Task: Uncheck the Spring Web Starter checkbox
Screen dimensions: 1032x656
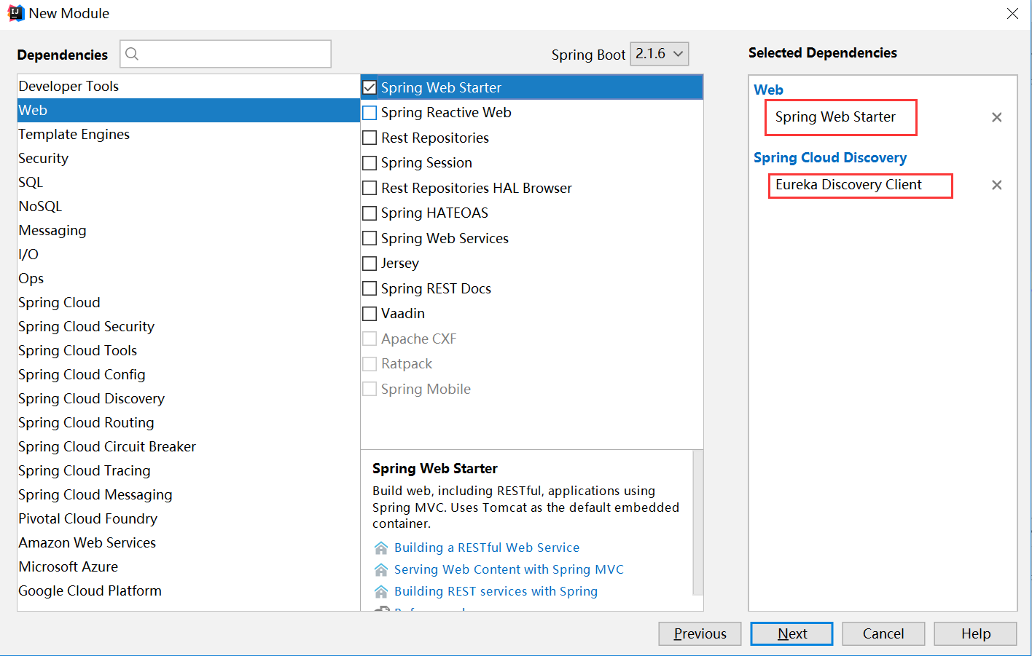Action: tap(370, 87)
